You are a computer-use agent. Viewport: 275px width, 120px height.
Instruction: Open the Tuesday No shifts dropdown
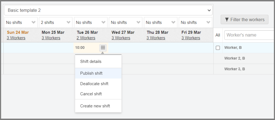click(x=91, y=23)
